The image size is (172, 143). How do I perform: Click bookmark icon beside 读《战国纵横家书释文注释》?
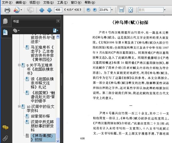click(27, 79)
